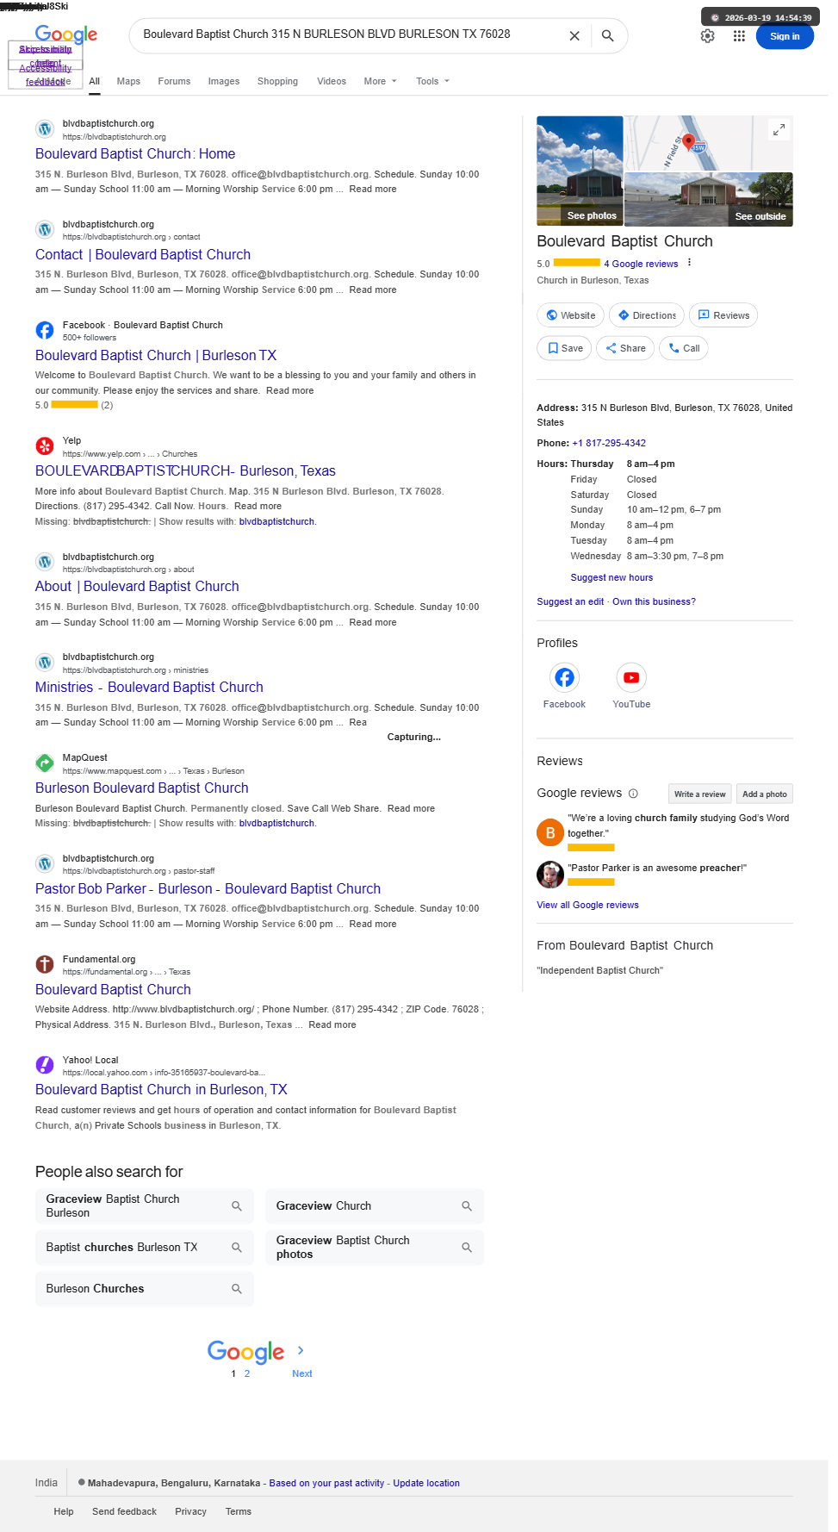
Task: Click the Share button
Action: 625,348
